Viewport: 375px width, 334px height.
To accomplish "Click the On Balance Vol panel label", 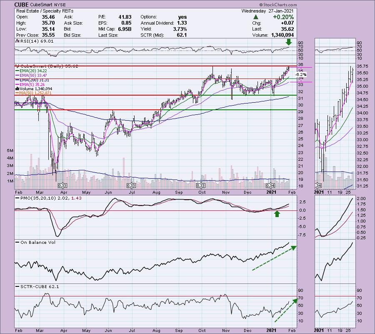I will tap(38, 242).
